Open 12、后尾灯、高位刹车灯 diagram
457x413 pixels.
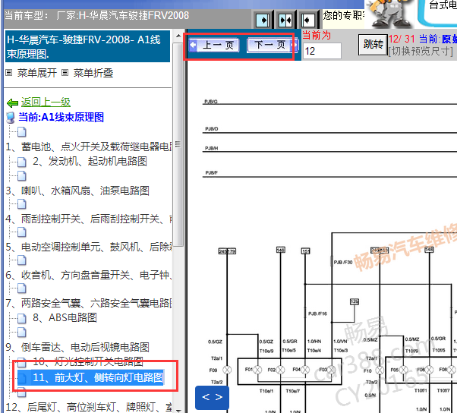click(89, 407)
